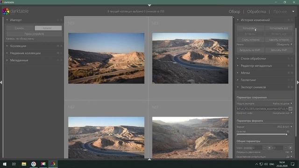Open presets icon in Экспорт снимков header
The height and width of the screenshot is (168, 299).
pyautogui.click(x=292, y=87)
